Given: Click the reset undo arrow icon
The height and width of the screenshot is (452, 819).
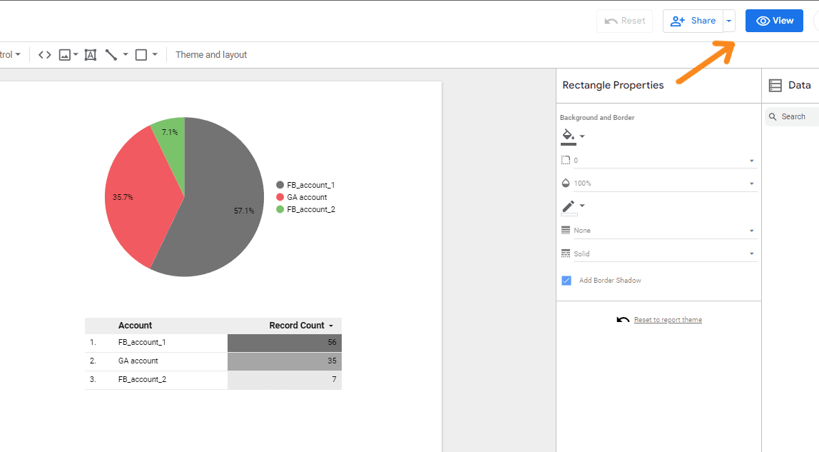Looking at the screenshot, I should [623, 320].
